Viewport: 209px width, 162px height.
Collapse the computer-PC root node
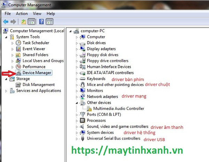70,31
